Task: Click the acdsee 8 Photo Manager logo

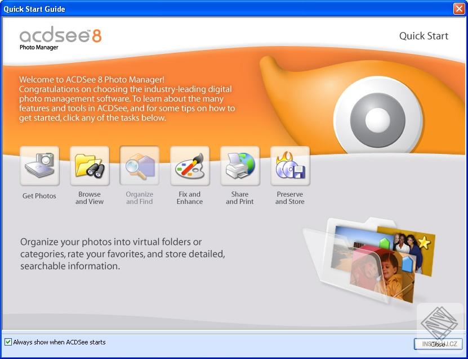Action: [60, 38]
